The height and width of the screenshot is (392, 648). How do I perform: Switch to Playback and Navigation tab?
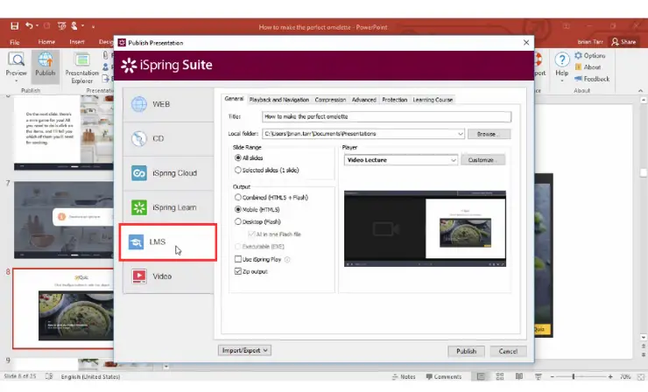click(279, 100)
